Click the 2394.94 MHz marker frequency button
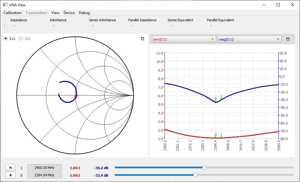 coord(45,175)
